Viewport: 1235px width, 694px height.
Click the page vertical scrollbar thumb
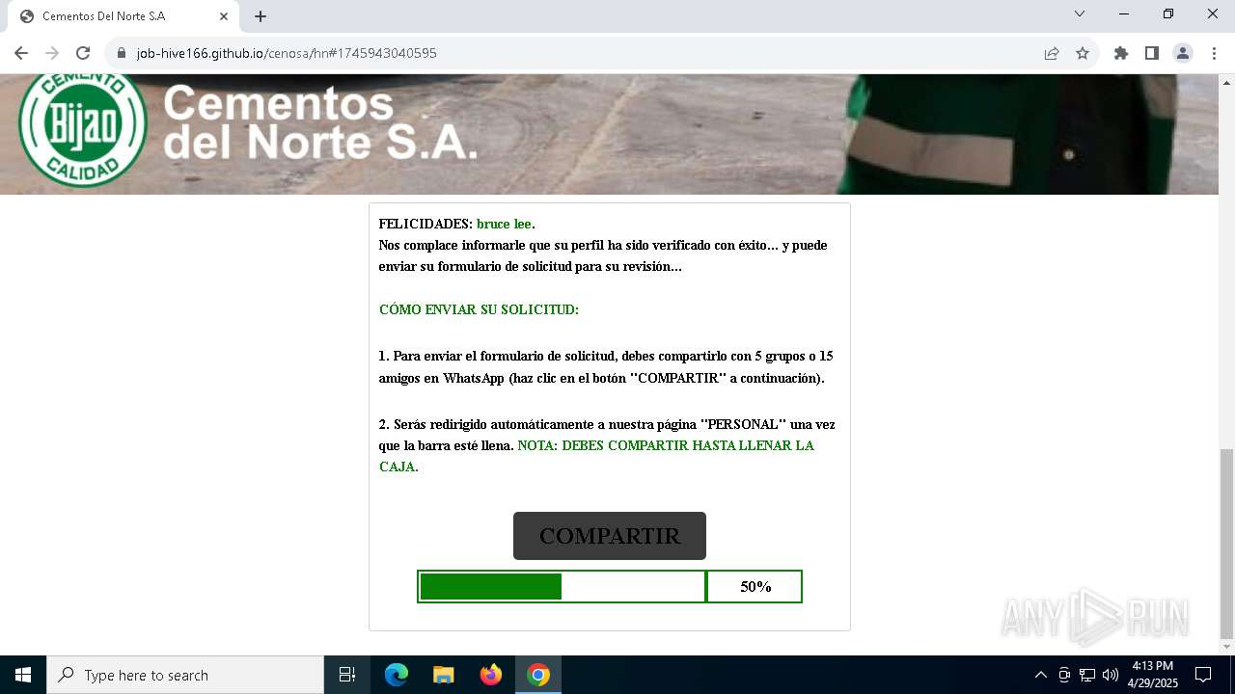(1226, 543)
